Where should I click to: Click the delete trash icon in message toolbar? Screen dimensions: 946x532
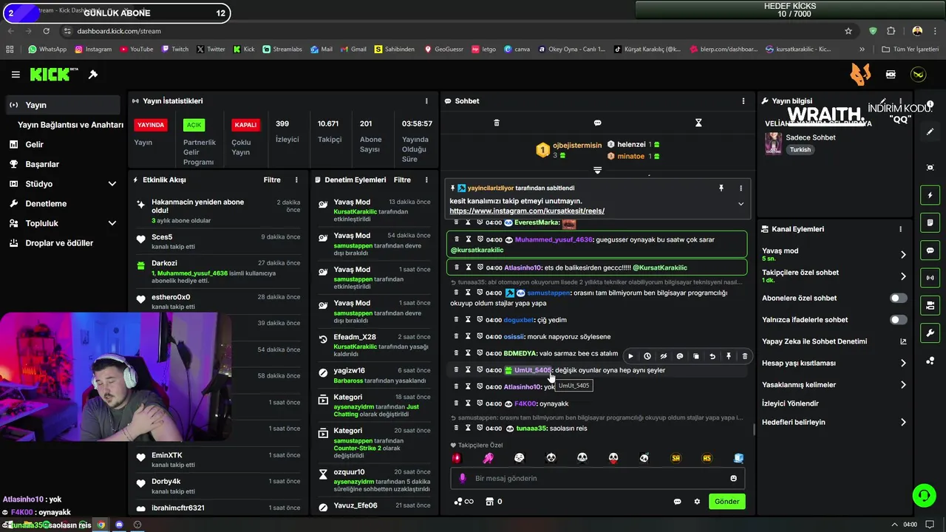coord(744,356)
